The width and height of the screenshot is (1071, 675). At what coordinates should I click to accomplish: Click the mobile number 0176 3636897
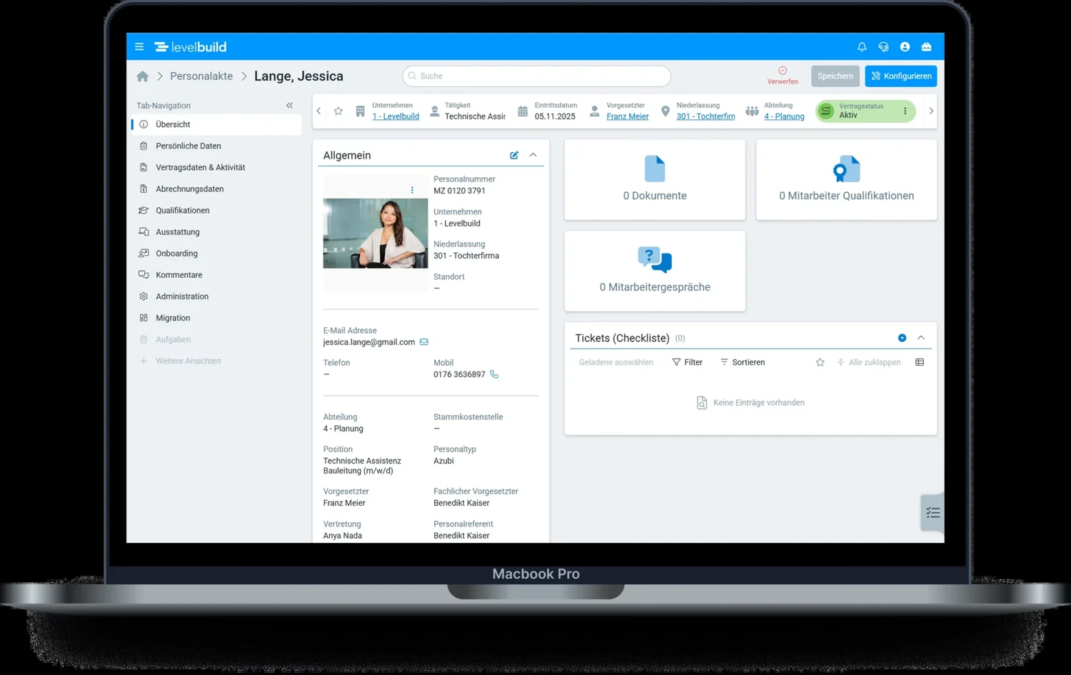click(x=459, y=374)
